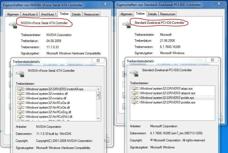The image size is (228, 153).
Task: Select Treiber tab in PCI-IDE controller window
Action: coord(140,14)
